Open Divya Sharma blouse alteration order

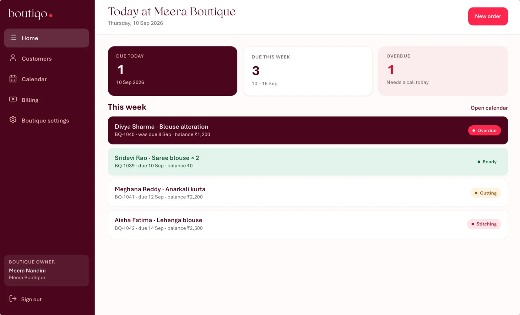pos(308,130)
